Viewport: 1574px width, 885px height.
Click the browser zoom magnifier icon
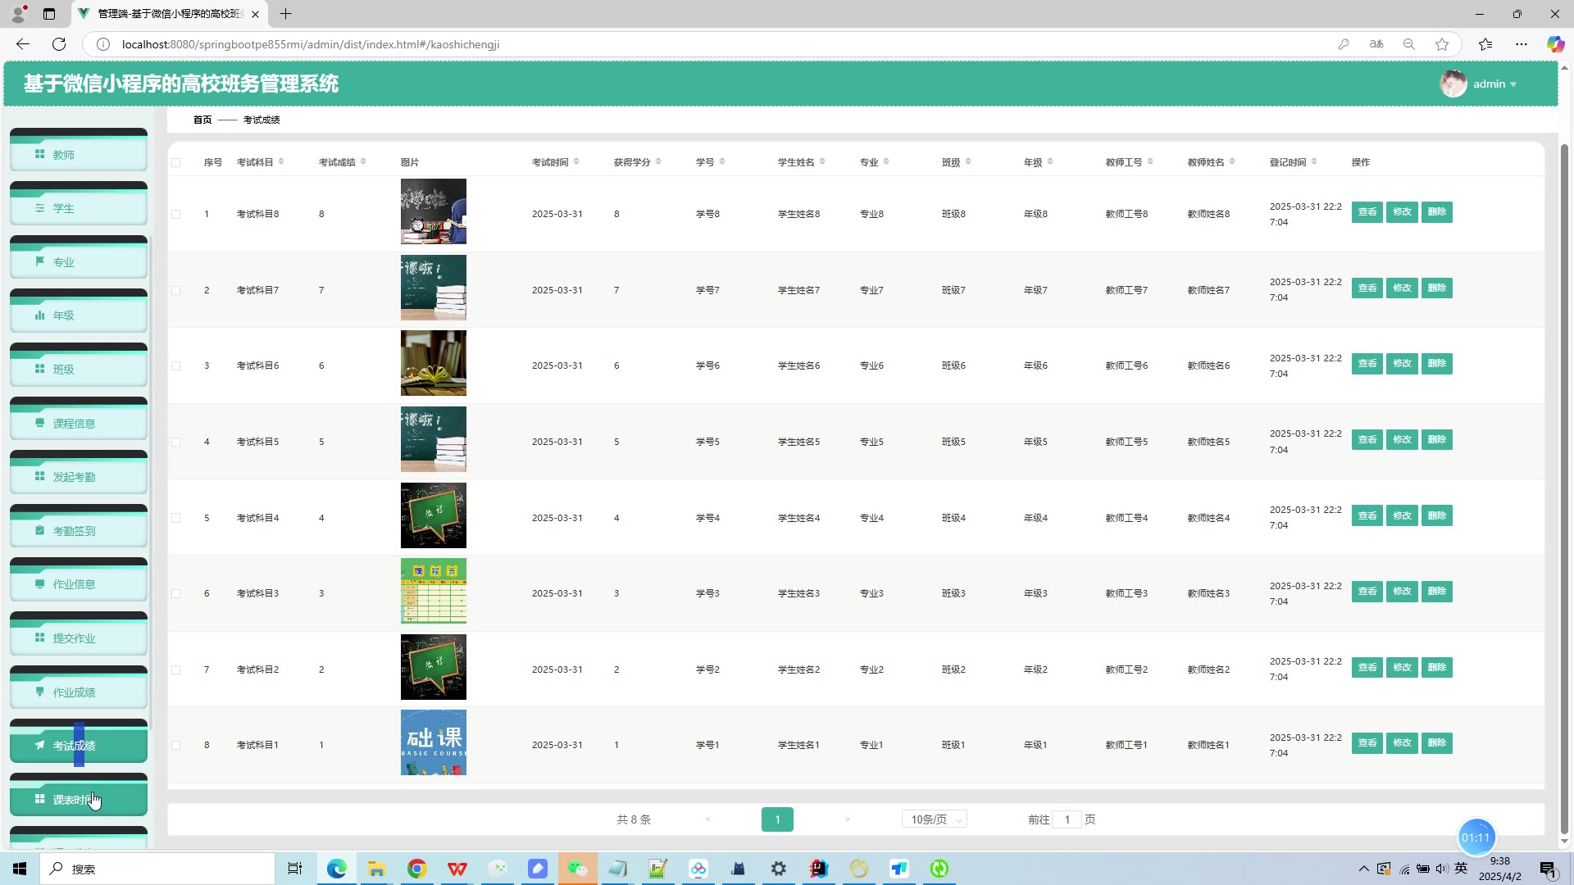coord(1409,44)
